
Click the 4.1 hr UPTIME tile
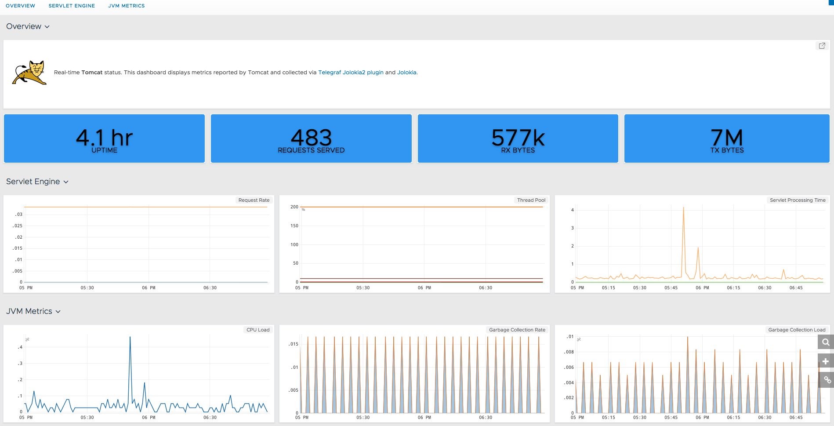105,138
